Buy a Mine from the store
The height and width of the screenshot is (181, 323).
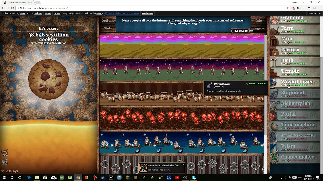[x=295, y=40]
